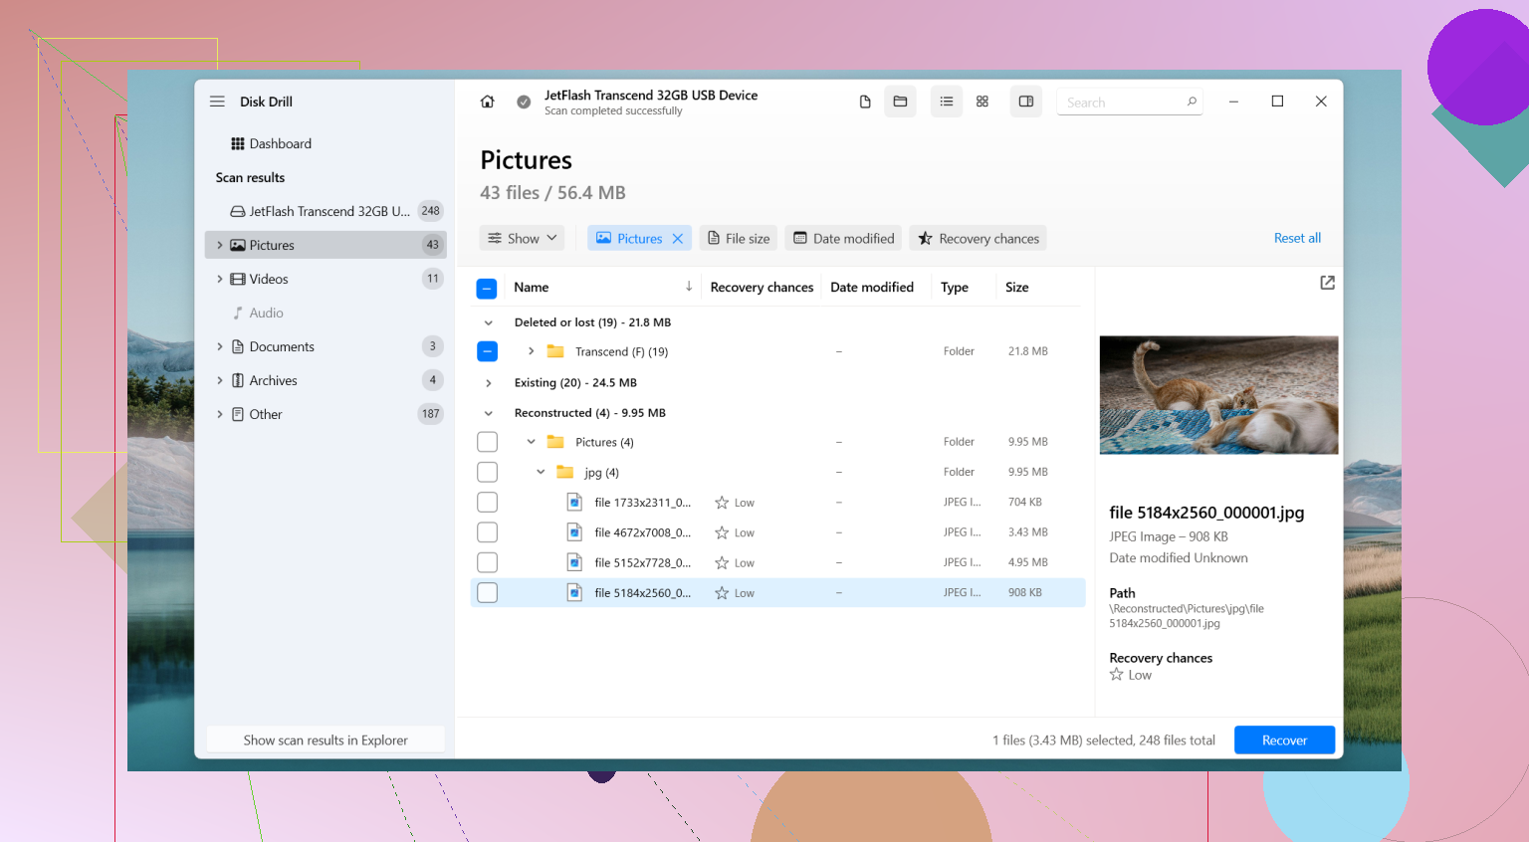This screenshot has height=842, width=1529.
Task: Collapse the Pictures (4) folder row
Action: (x=531, y=442)
